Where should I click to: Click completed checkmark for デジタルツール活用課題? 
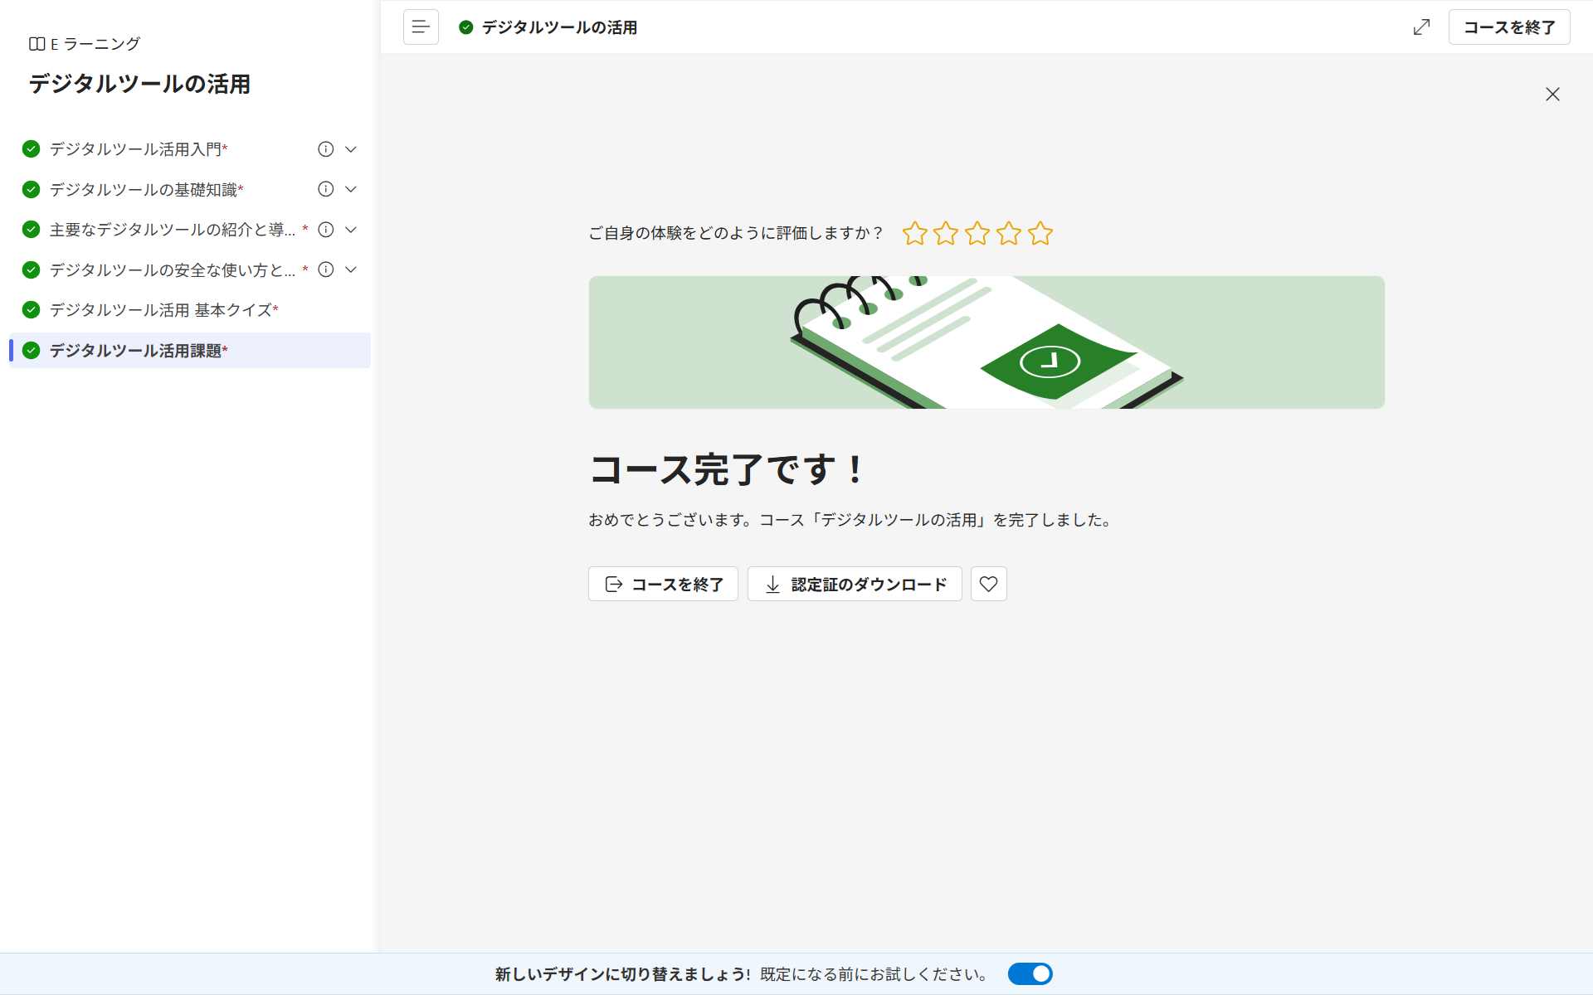pyautogui.click(x=31, y=350)
